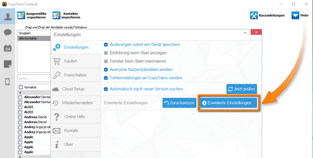Check the first Andrej Grigorjevsk contact checkbox
This screenshot has height=158, width=313.
pos(20,127)
